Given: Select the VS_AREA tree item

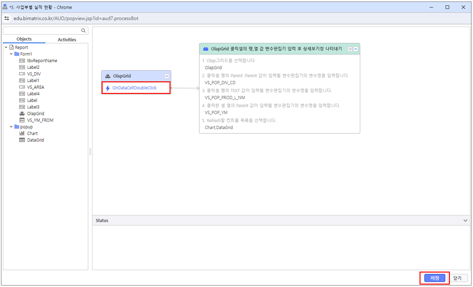Looking at the screenshot, I should click(36, 87).
